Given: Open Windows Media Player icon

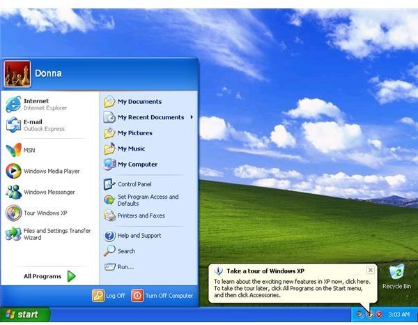Looking at the screenshot, I should (x=14, y=171).
